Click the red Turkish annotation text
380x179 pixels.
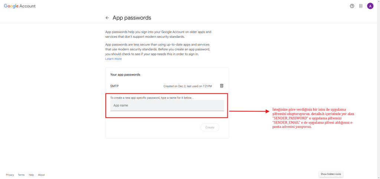(x=313, y=118)
